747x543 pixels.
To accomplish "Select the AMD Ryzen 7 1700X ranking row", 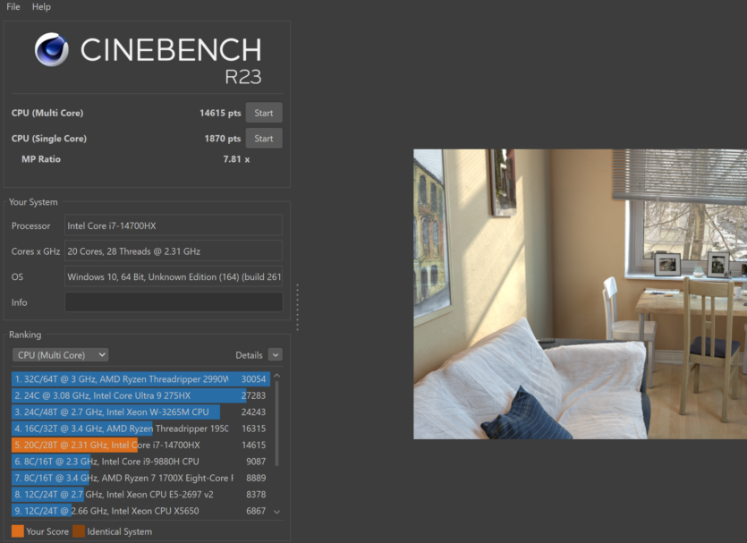I will 141,478.
